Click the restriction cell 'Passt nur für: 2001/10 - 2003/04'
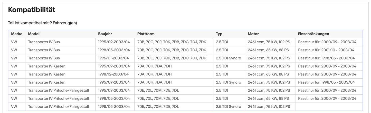Screen dimensions: 371x113 326,50
